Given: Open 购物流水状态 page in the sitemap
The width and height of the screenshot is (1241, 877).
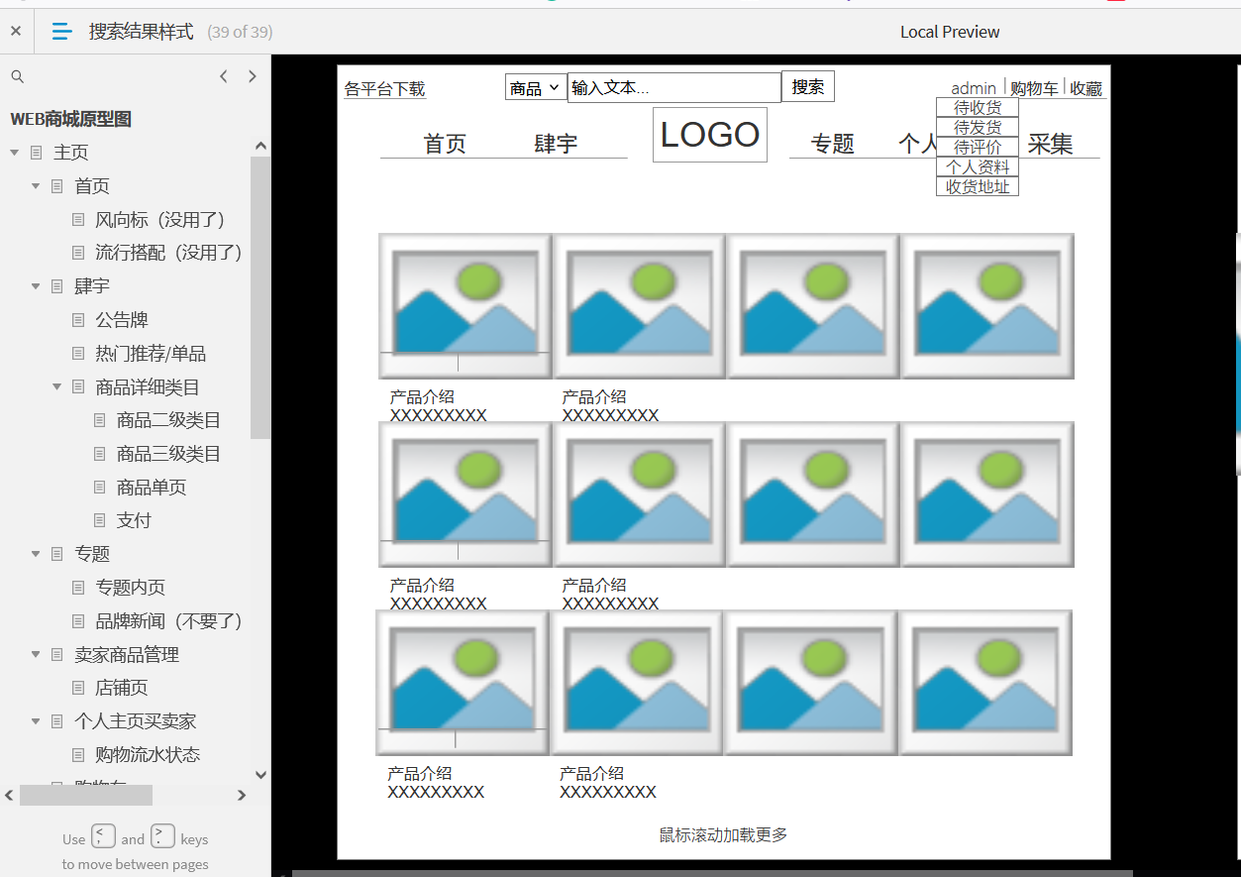Looking at the screenshot, I should pyautogui.click(x=148, y=755).
